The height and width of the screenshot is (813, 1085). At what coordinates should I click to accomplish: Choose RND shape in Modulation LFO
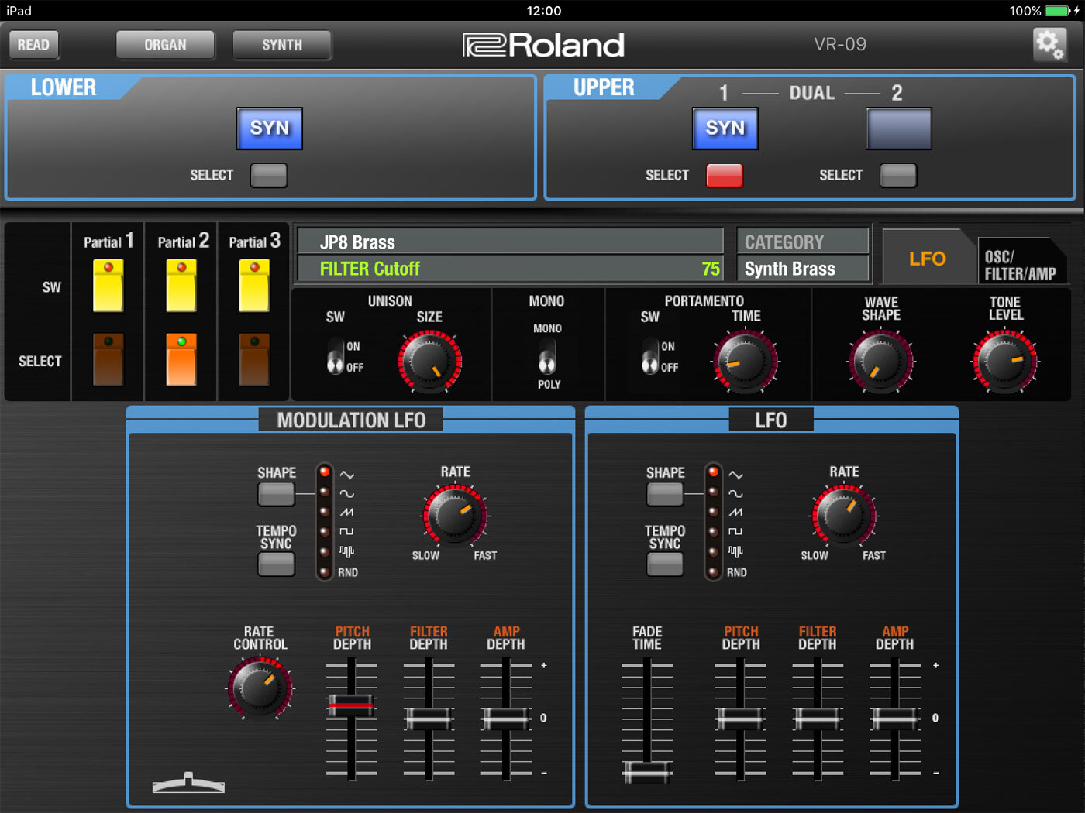[x=348, y=572]
